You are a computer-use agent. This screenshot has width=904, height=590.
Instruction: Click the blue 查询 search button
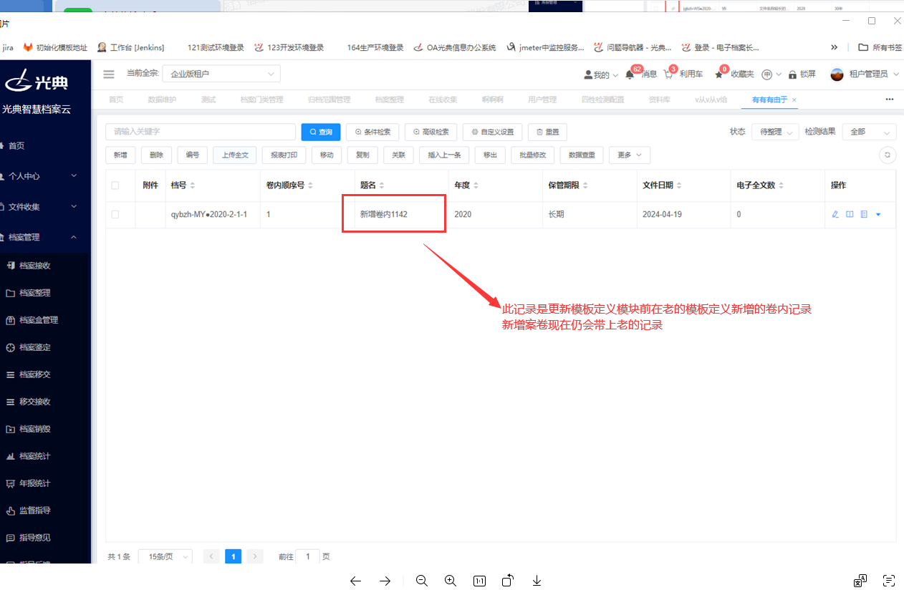pyautogui.click(x=321, y=132)
